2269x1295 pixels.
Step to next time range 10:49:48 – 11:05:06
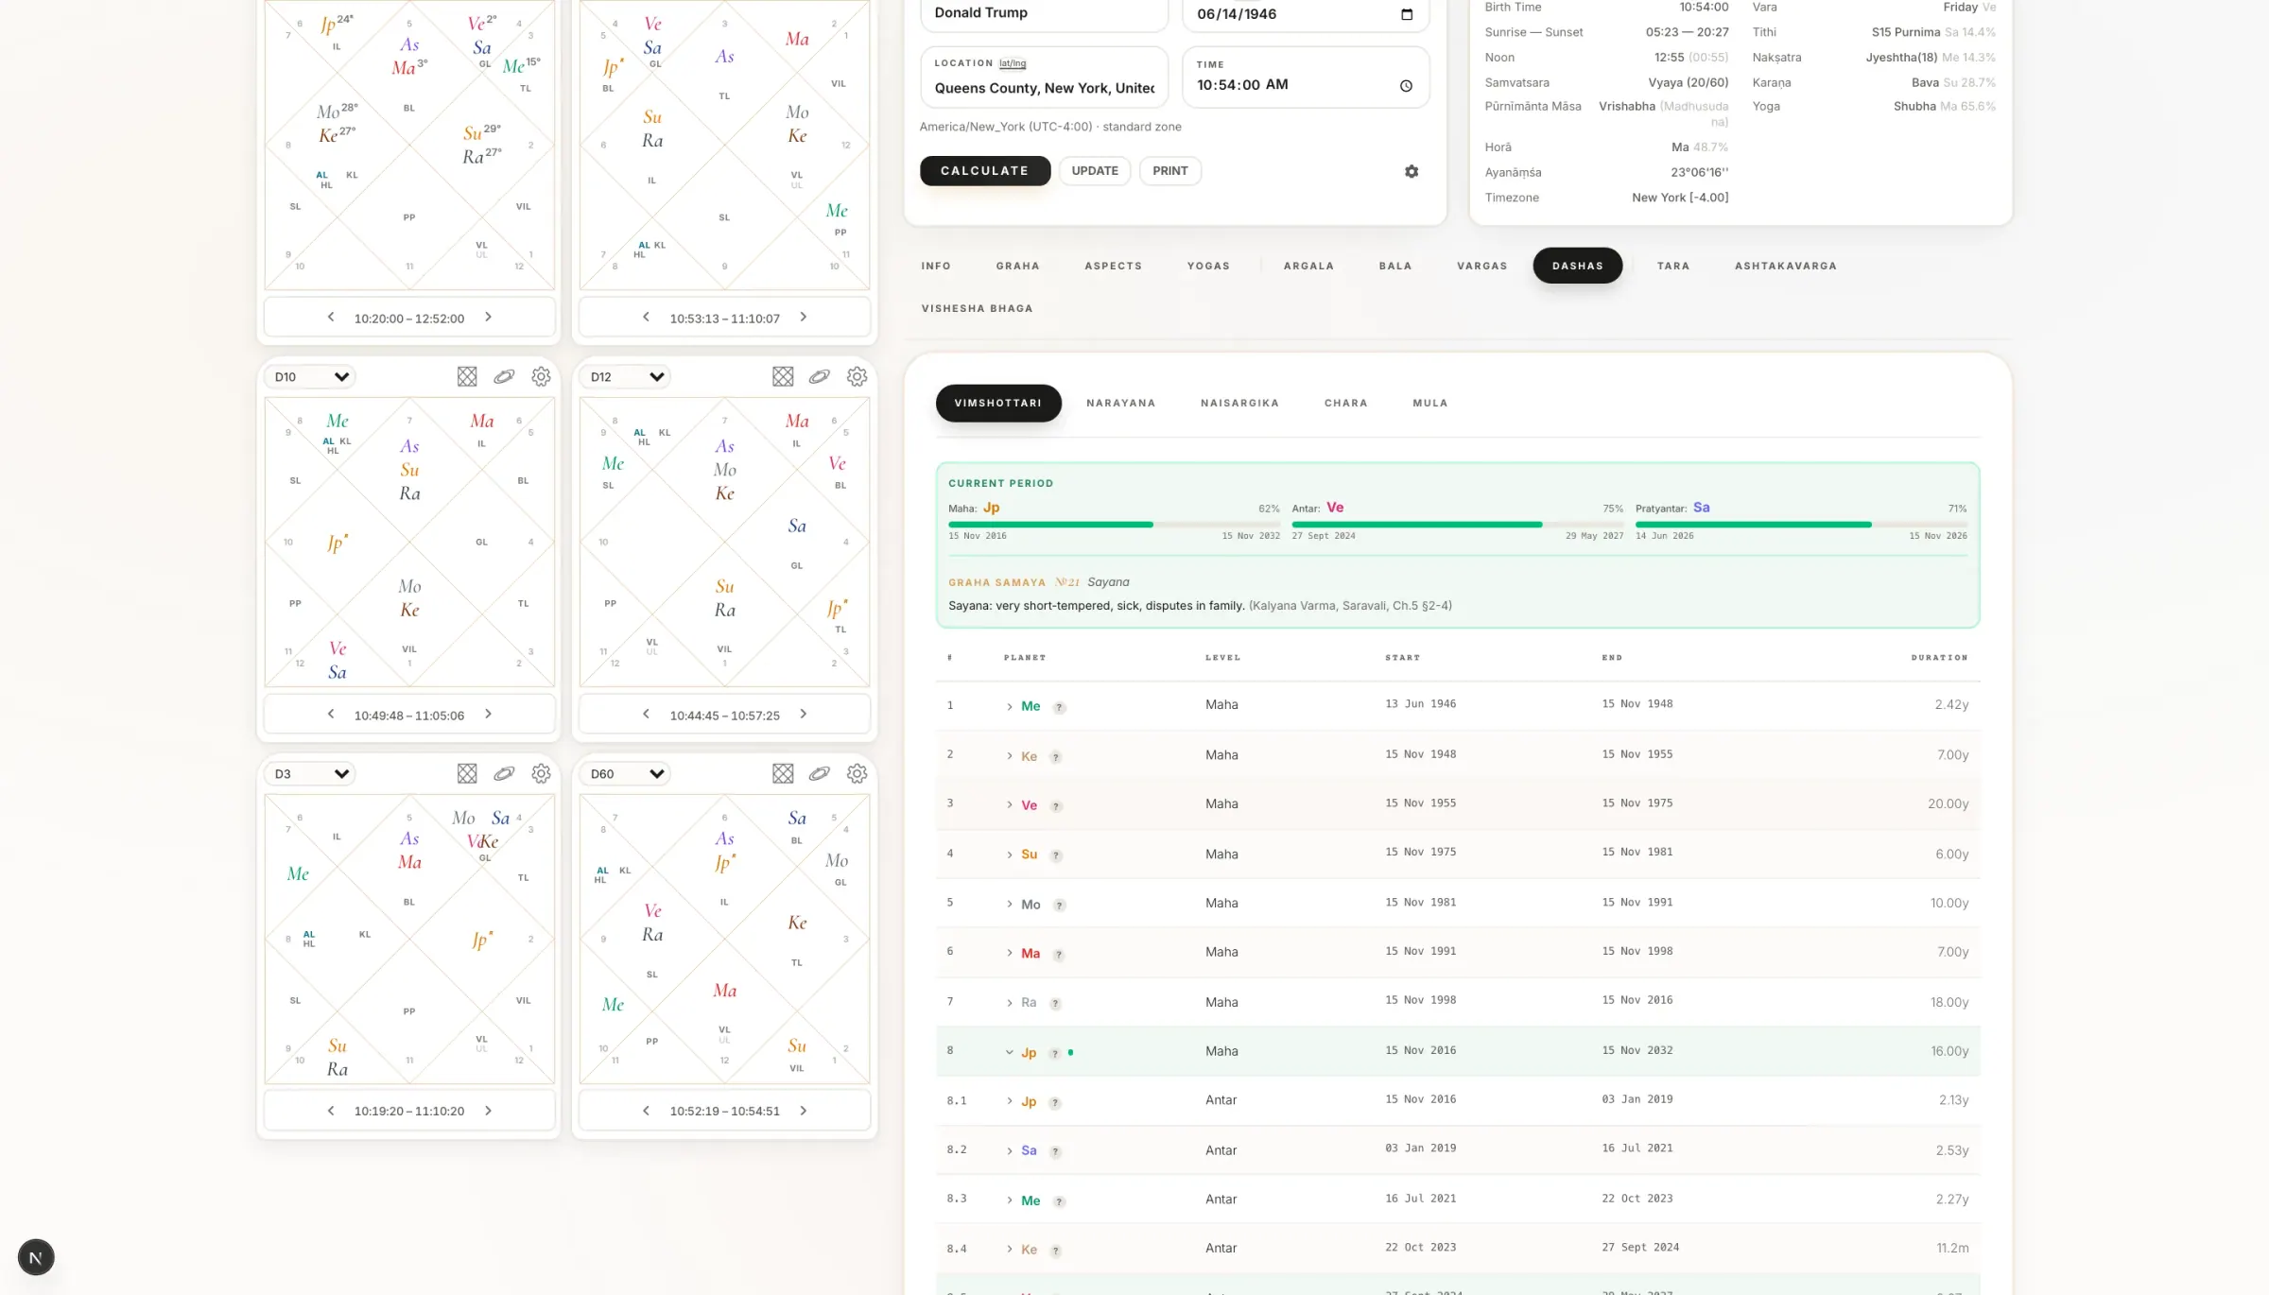(x=489, y=714)
